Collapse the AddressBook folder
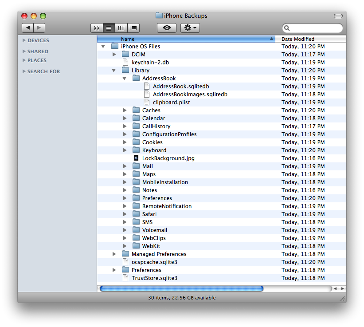 pyautogui.click(x=125, y=79)
